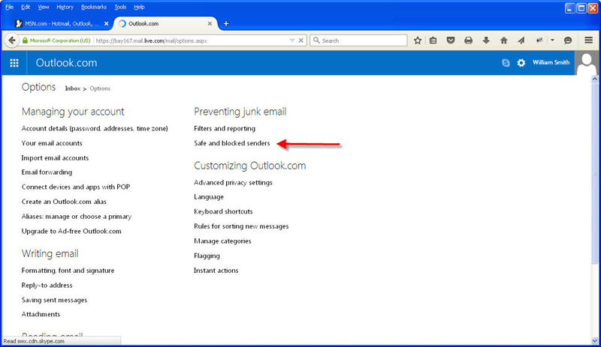The image size is (601, 347).
Task: Click the add-on icon left of dropdown arrow
Action: coord(539,40)
